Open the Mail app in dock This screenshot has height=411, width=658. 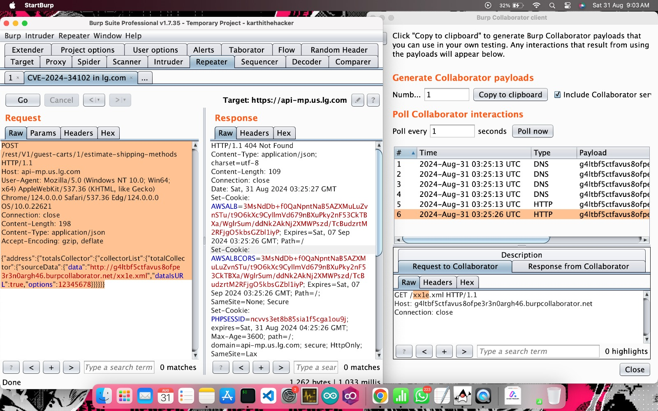coord(145,396)
